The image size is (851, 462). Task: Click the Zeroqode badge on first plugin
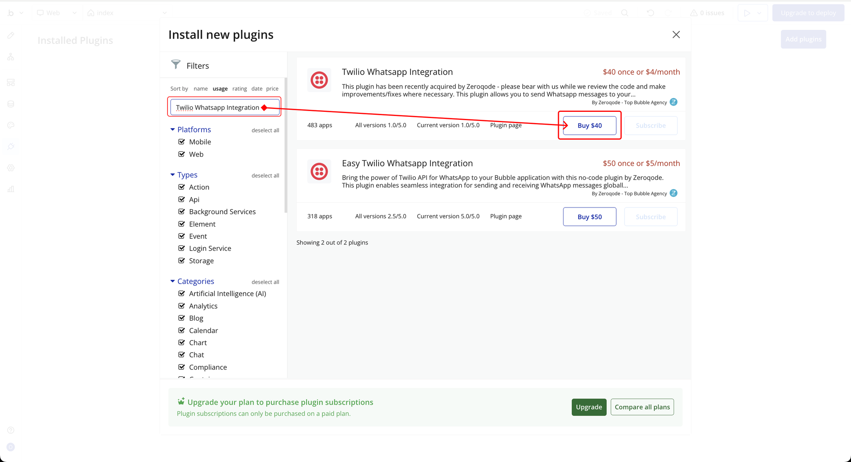(x=674, y=102)
